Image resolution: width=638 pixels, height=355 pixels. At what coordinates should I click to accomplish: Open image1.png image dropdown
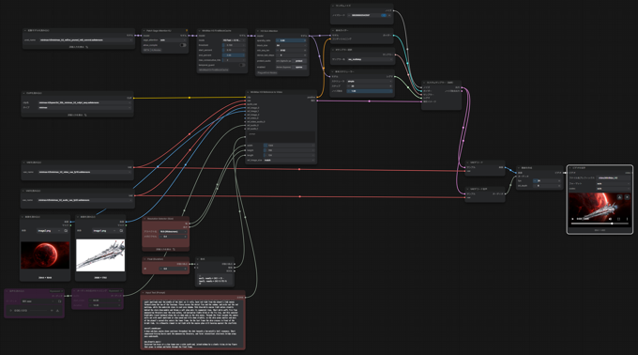(104, 231)
